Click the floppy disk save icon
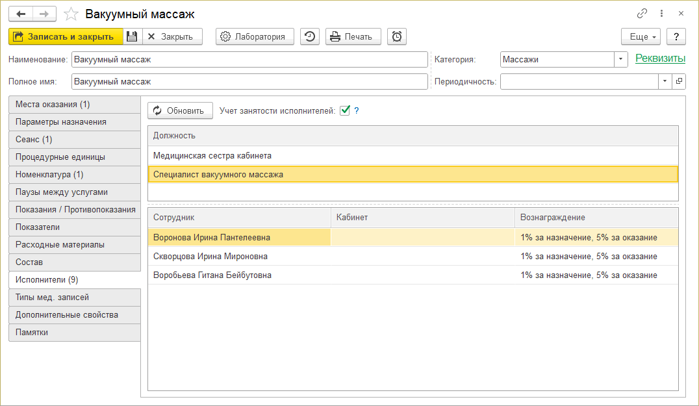699x406 pixels. pyautogui.click(x=132, y=37)
